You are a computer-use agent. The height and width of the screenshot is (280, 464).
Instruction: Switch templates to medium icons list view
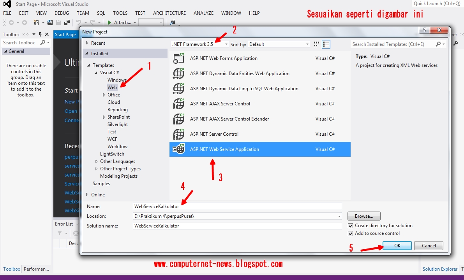[x=326, y=44]
